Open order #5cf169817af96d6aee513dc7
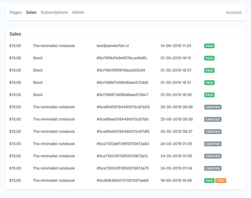 pos(122,95)
